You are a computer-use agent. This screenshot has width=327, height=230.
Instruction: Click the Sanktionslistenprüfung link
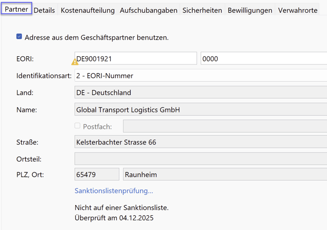tap(114, 190)
